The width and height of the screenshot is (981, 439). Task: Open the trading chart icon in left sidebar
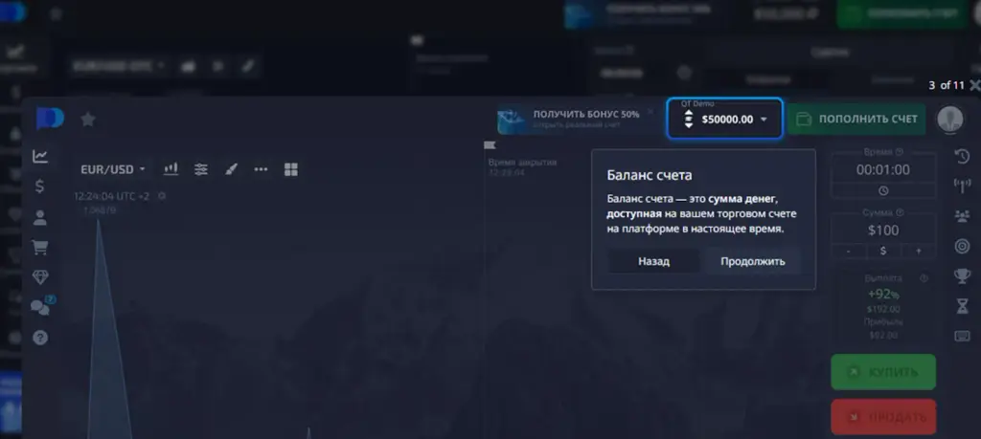[40, 157]
